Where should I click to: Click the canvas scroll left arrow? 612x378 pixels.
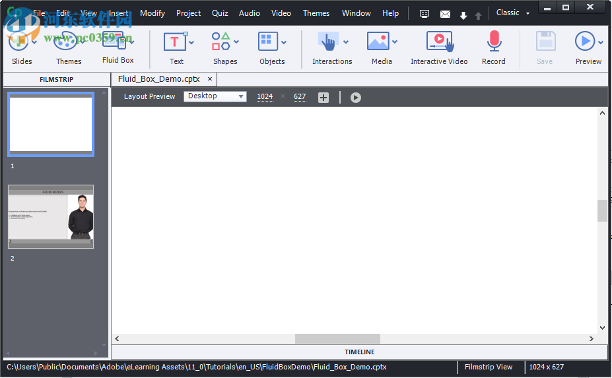tap(117, 338)
